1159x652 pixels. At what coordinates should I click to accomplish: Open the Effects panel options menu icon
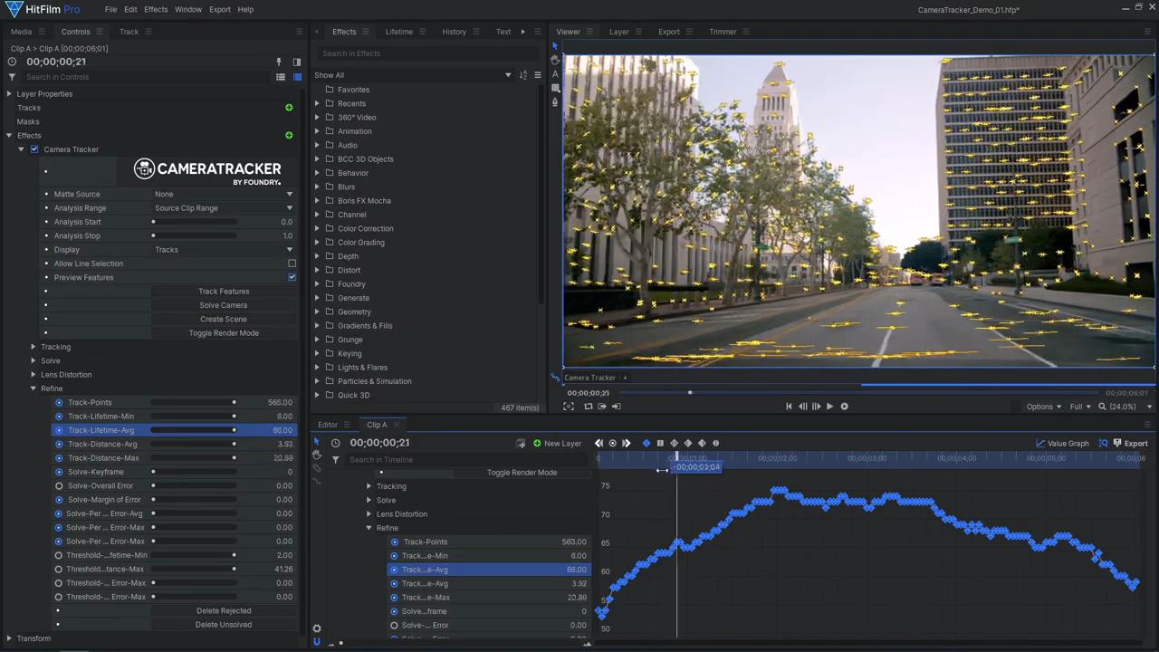537,75
